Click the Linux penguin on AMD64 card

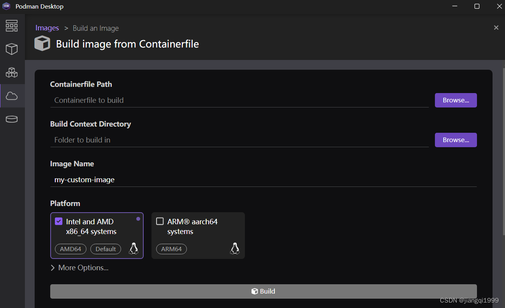134,248
